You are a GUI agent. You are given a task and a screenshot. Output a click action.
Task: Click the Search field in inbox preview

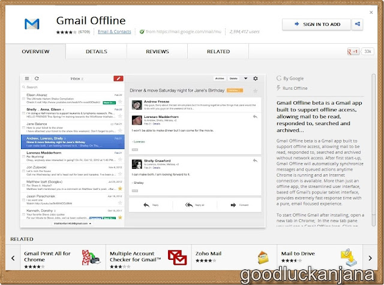click(73, 87)
